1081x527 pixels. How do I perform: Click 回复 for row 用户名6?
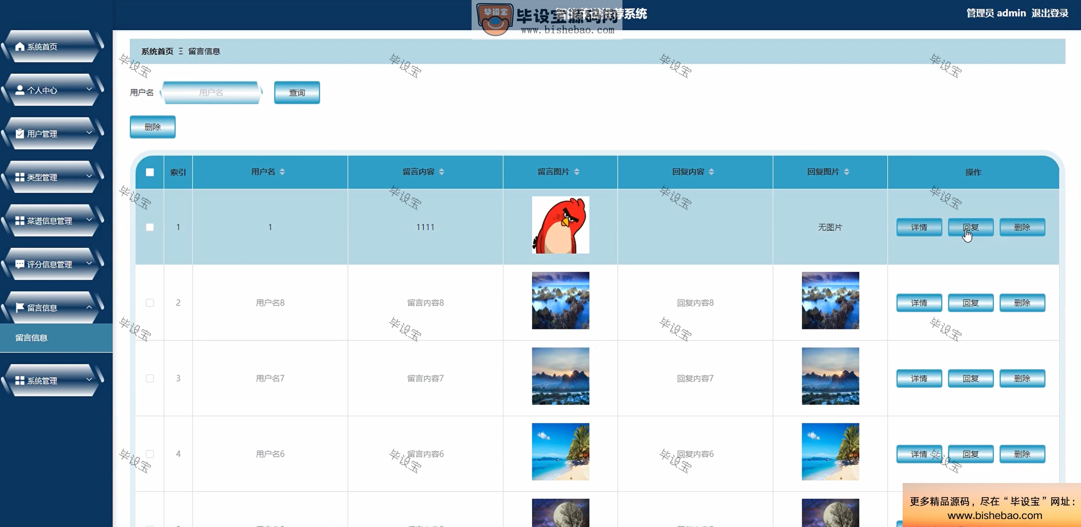971,454
